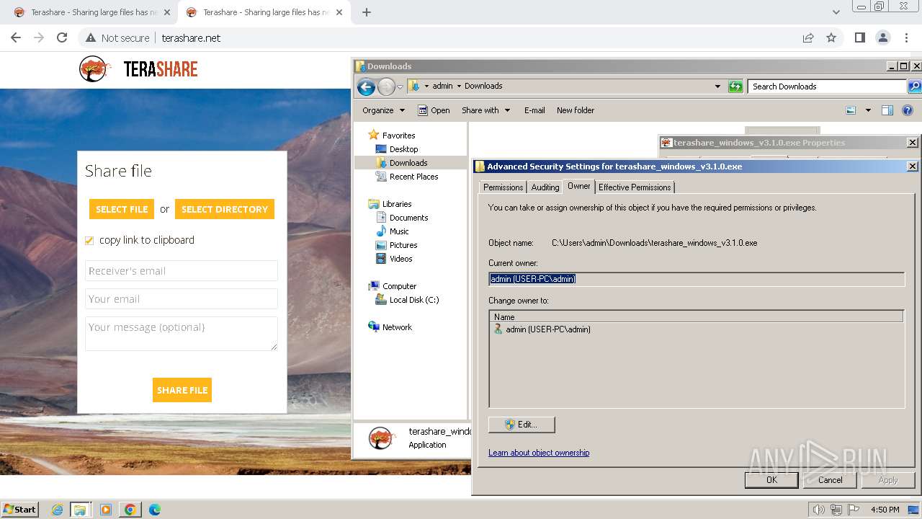Go back in Chrome browser

pyautogui.click(x=16, y=37)
